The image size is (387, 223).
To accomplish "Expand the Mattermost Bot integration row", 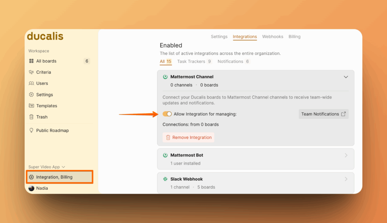I will tap(346, 155).
